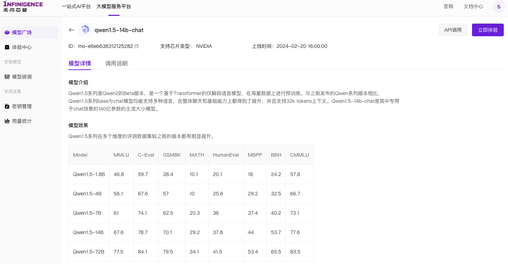
Task: Click the API调用 button
Action: [x=453, y=30]
